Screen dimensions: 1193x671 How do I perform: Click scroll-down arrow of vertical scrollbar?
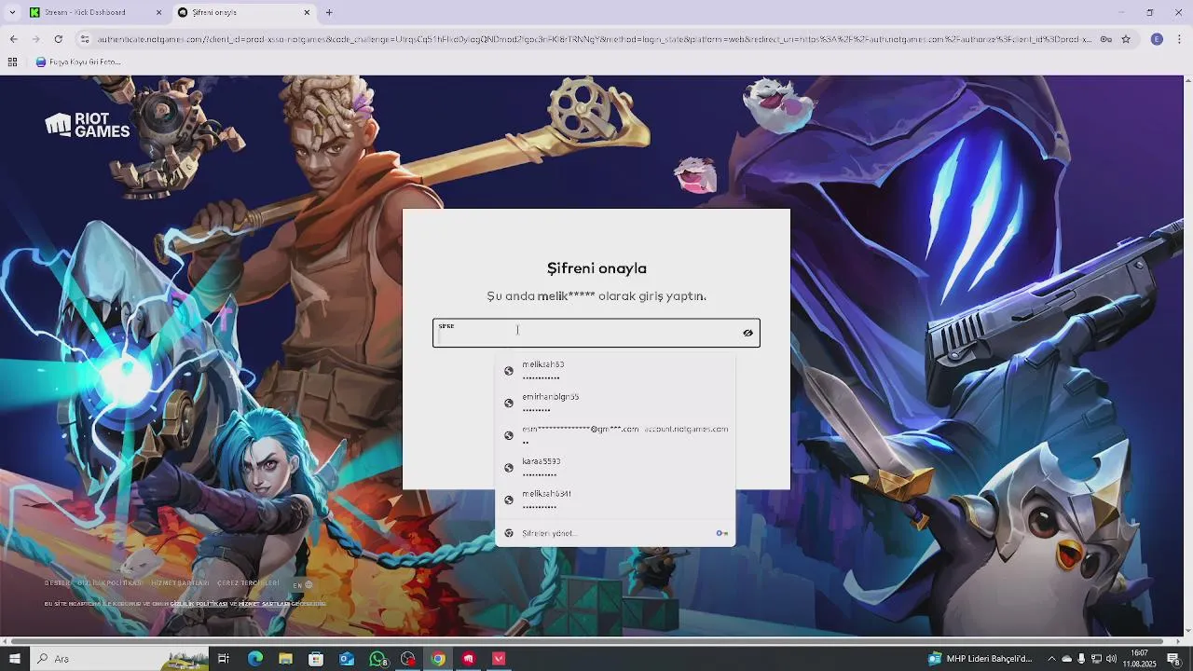tap(1187, 631)
